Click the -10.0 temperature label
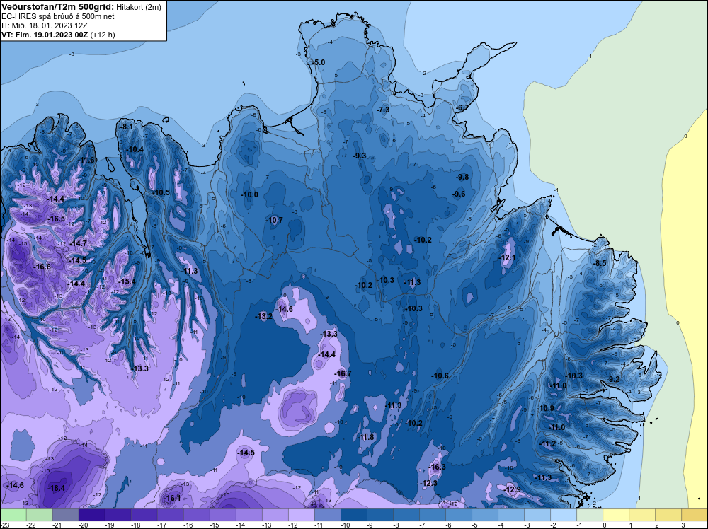Image resolution: width=708 pixels, height=529 pixels. pyautogui.click(x=250, y=194)
